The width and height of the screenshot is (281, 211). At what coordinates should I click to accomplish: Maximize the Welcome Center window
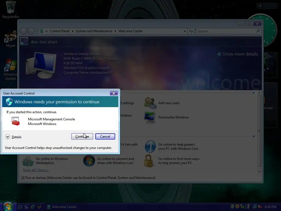[x=249, y=24]
